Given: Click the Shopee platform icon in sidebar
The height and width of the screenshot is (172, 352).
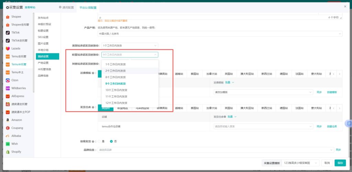Looking at the screenshot, I should pos(8,17).
